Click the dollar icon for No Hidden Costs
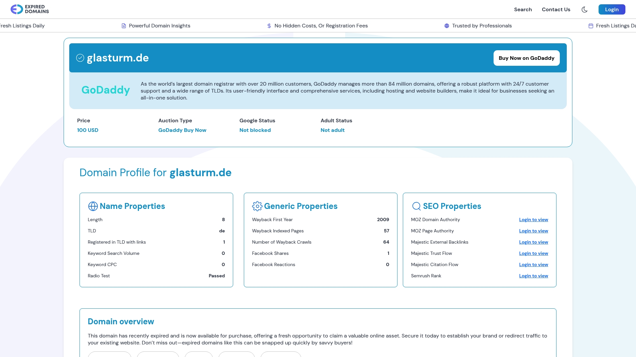Viewport: 636px width, 357px height. [x=269, y=26]
